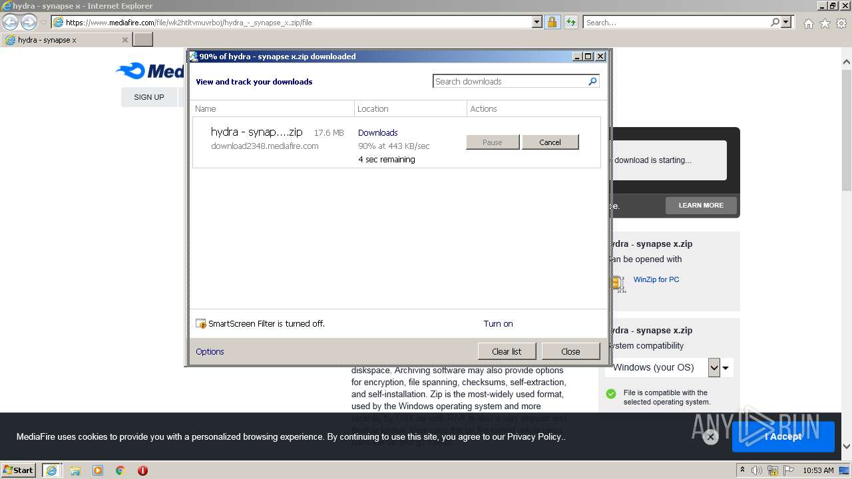Click the Action Center flag tray icon

pyautogui.click(x=789, y=470)
